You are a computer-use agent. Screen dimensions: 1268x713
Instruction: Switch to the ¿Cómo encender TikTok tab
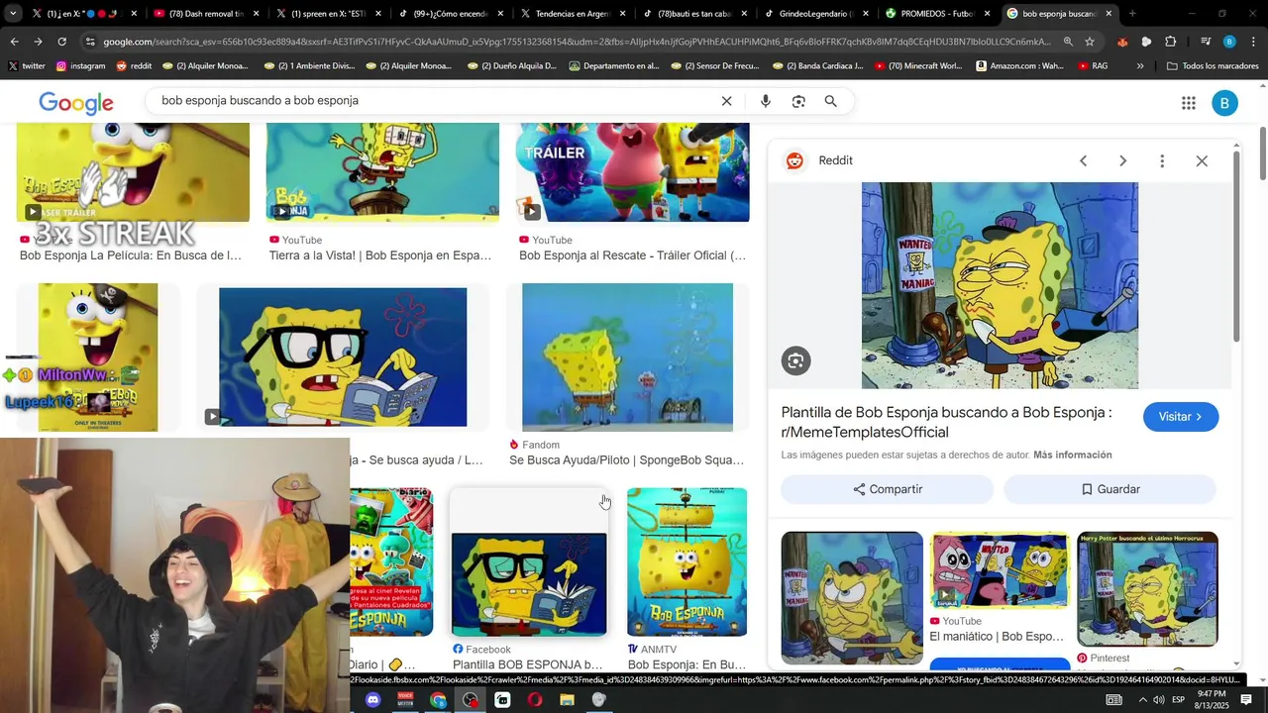coord(451,14)
